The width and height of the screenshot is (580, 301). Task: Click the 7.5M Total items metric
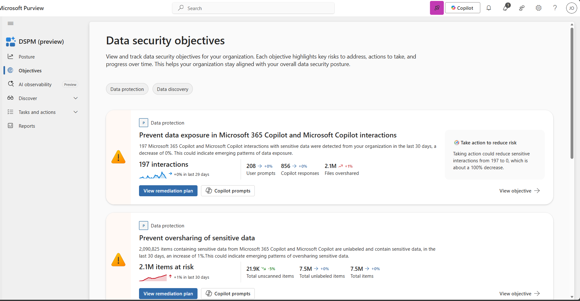click(x=365, y=272)
